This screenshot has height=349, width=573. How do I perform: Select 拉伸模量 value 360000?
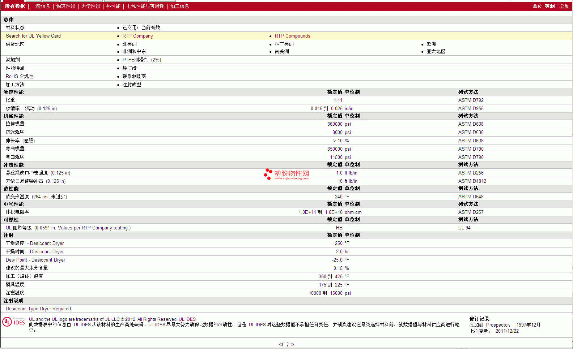335,124
